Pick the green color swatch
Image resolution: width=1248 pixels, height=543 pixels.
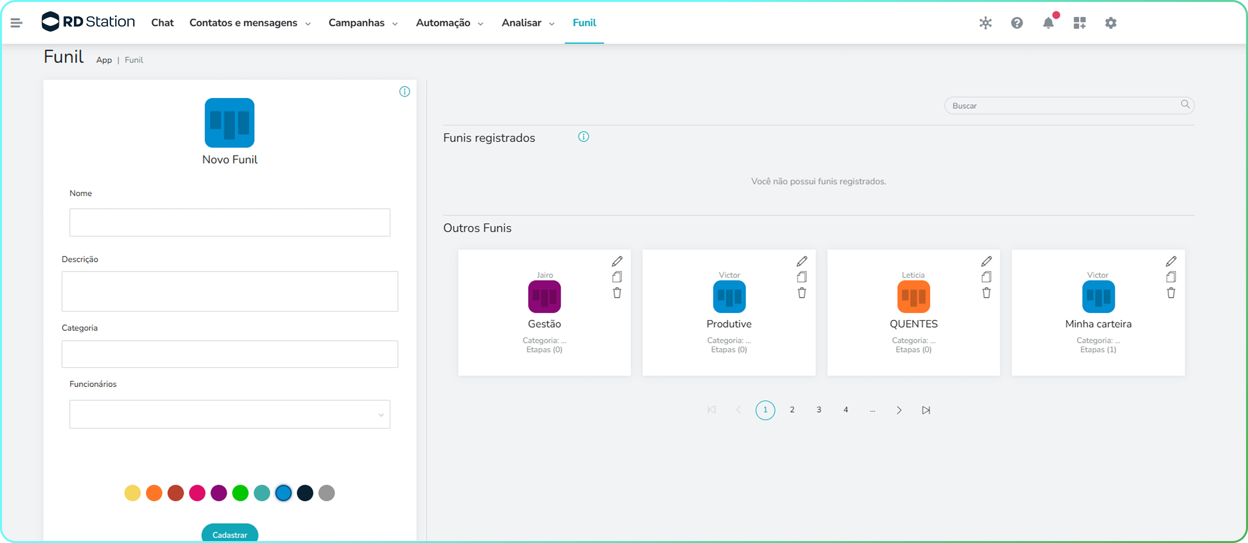pos(240,493)
